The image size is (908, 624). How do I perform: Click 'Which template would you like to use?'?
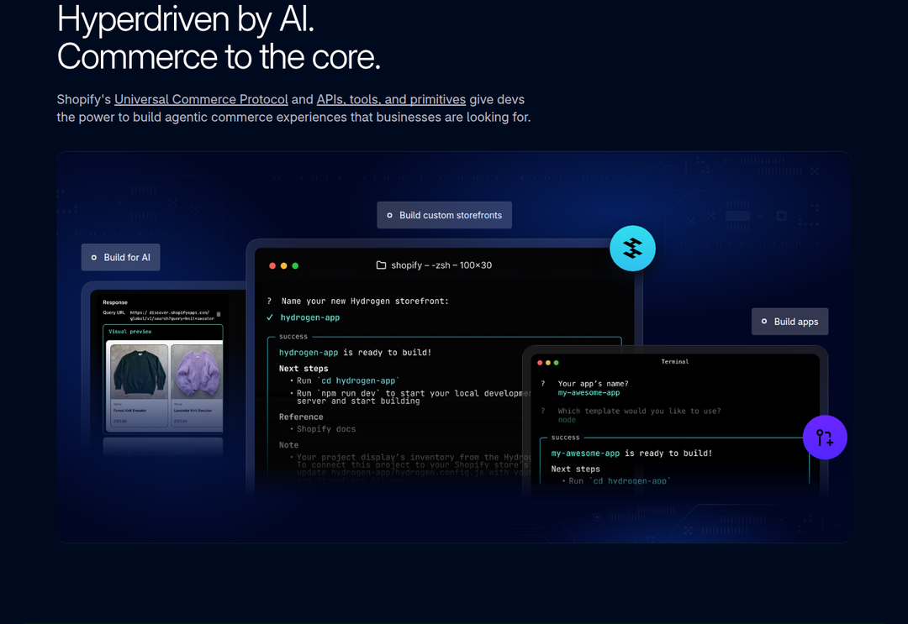639,412
